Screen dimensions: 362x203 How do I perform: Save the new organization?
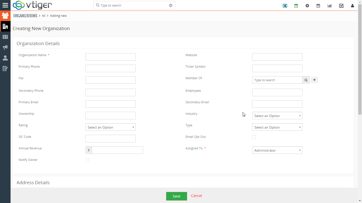(176, 196)
